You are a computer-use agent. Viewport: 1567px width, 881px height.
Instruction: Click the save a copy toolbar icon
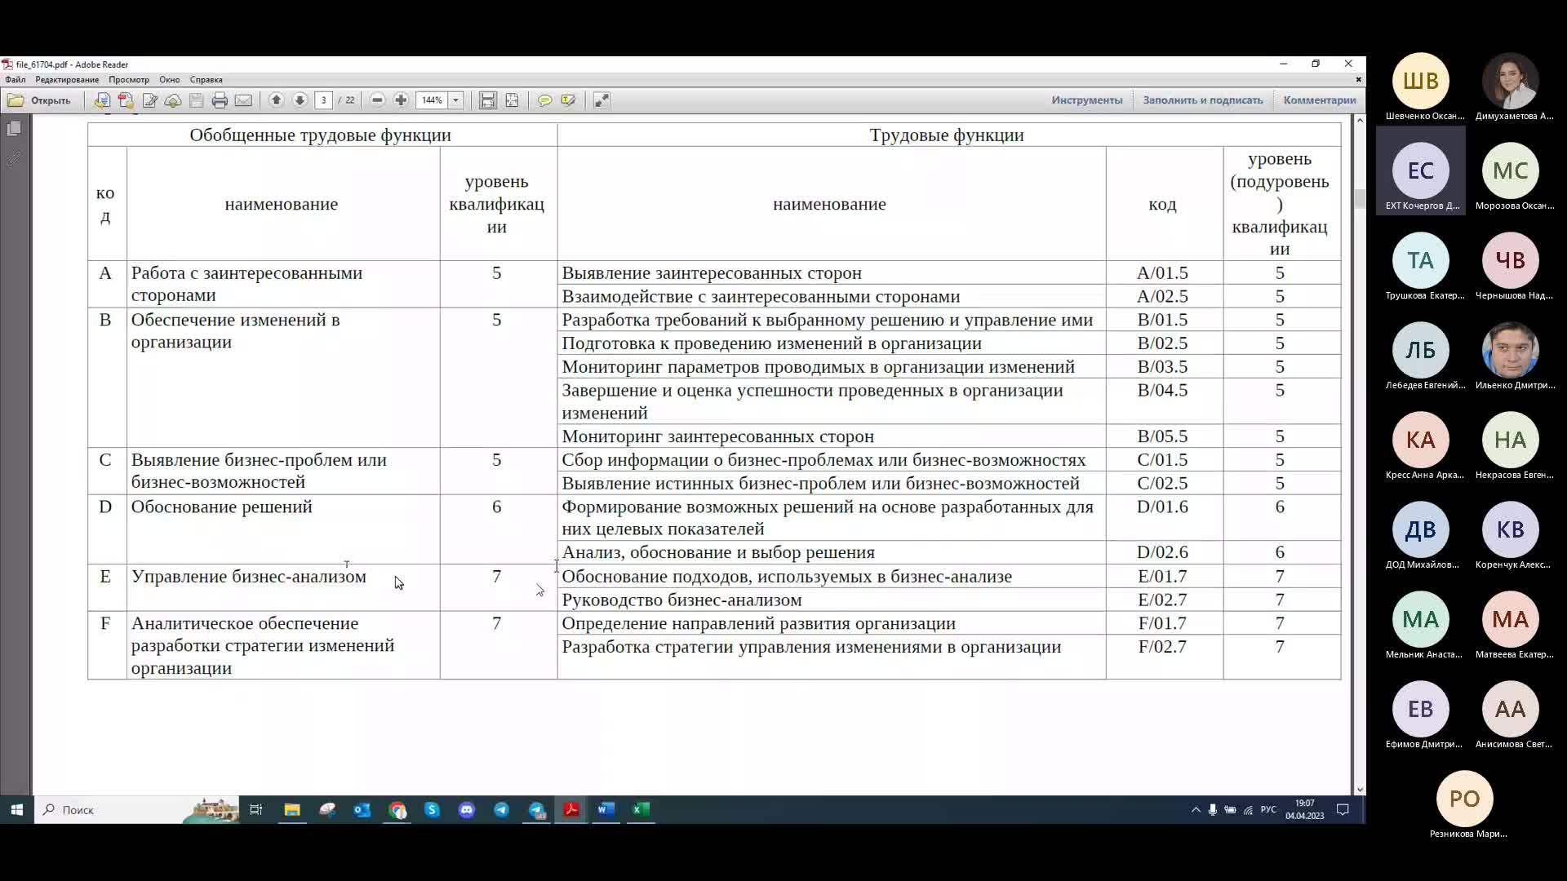tap(102, 100)
